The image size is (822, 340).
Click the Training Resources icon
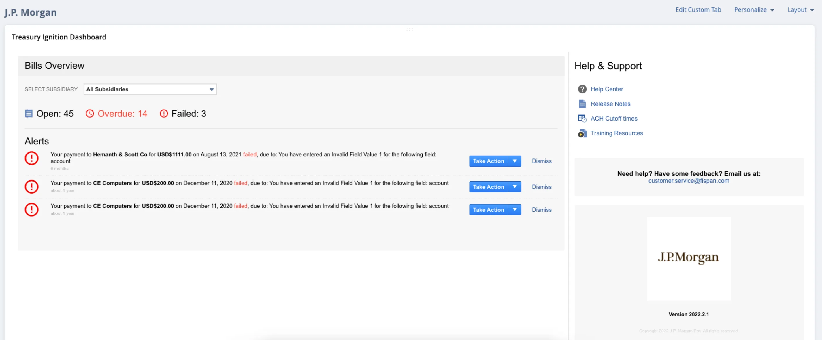[582, 133]
